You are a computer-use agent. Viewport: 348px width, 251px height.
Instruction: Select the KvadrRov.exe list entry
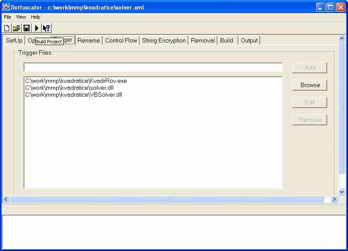click(76, 81)
